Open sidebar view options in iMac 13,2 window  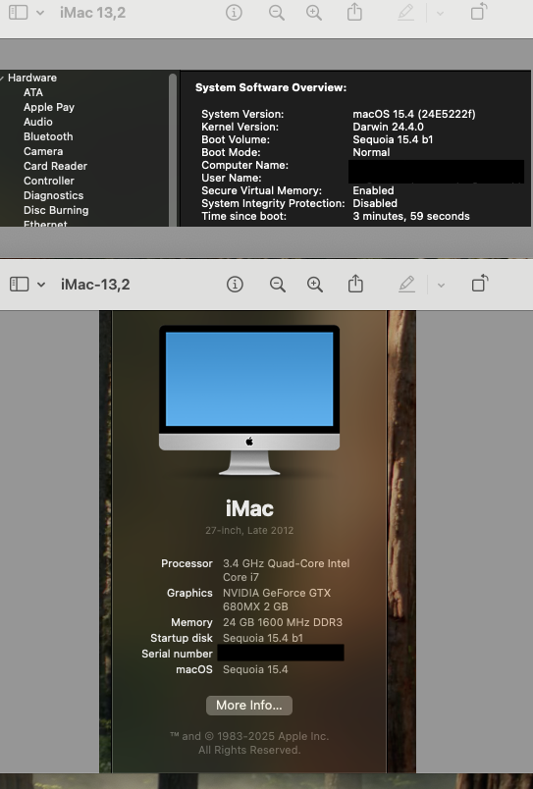[x=40, y=13]
